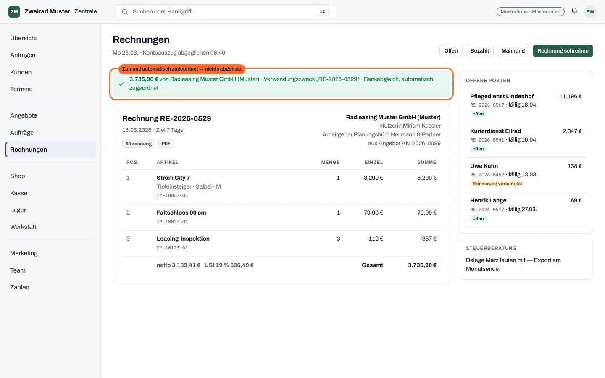This screenshot has width=605, height=378.
Task: Open Termine in sidebar
Action: click(x=50, y=89)
